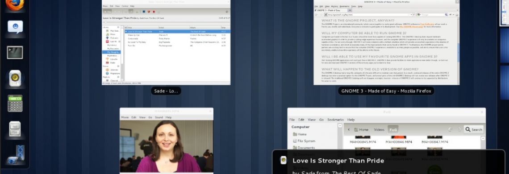
Task: Toggle the Rhythmbox Play button
Action: [x=108, y=11]
